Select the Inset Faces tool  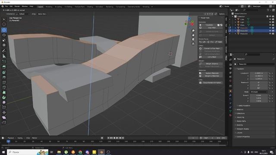pos(4,72)
